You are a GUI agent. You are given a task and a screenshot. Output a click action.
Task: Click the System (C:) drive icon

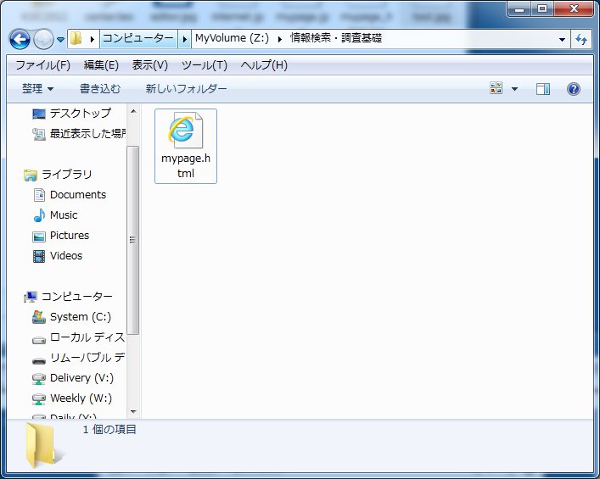[39, 317]
